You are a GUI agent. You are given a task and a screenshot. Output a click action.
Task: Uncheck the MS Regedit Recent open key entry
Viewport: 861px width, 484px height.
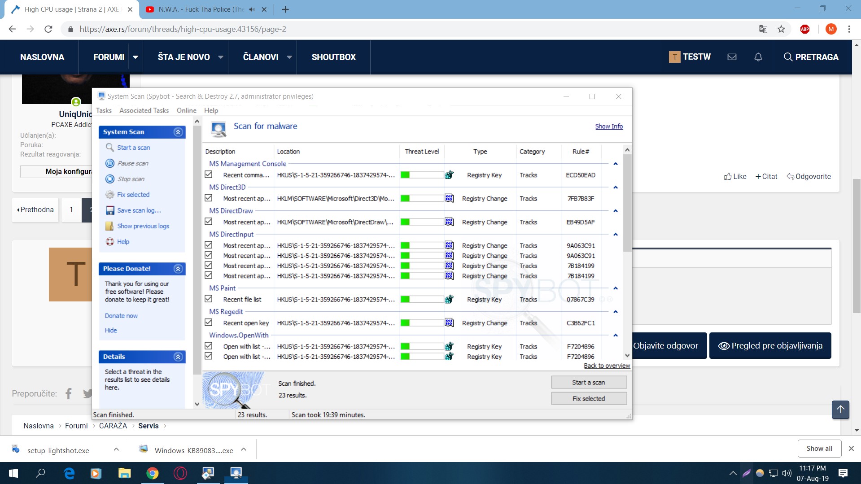tap(209, 323)
